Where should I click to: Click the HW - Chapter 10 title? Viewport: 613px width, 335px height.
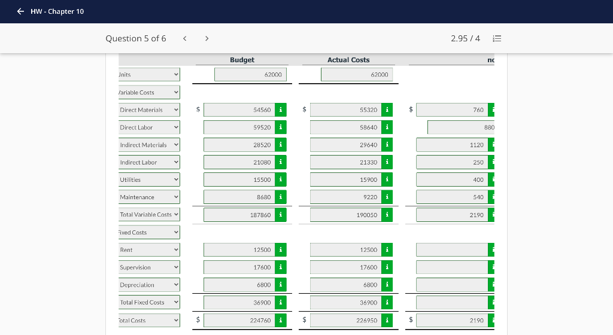[x=57, y=11]
